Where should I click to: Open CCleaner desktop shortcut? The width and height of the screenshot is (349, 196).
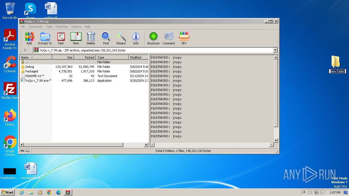[x=10, y=64]
